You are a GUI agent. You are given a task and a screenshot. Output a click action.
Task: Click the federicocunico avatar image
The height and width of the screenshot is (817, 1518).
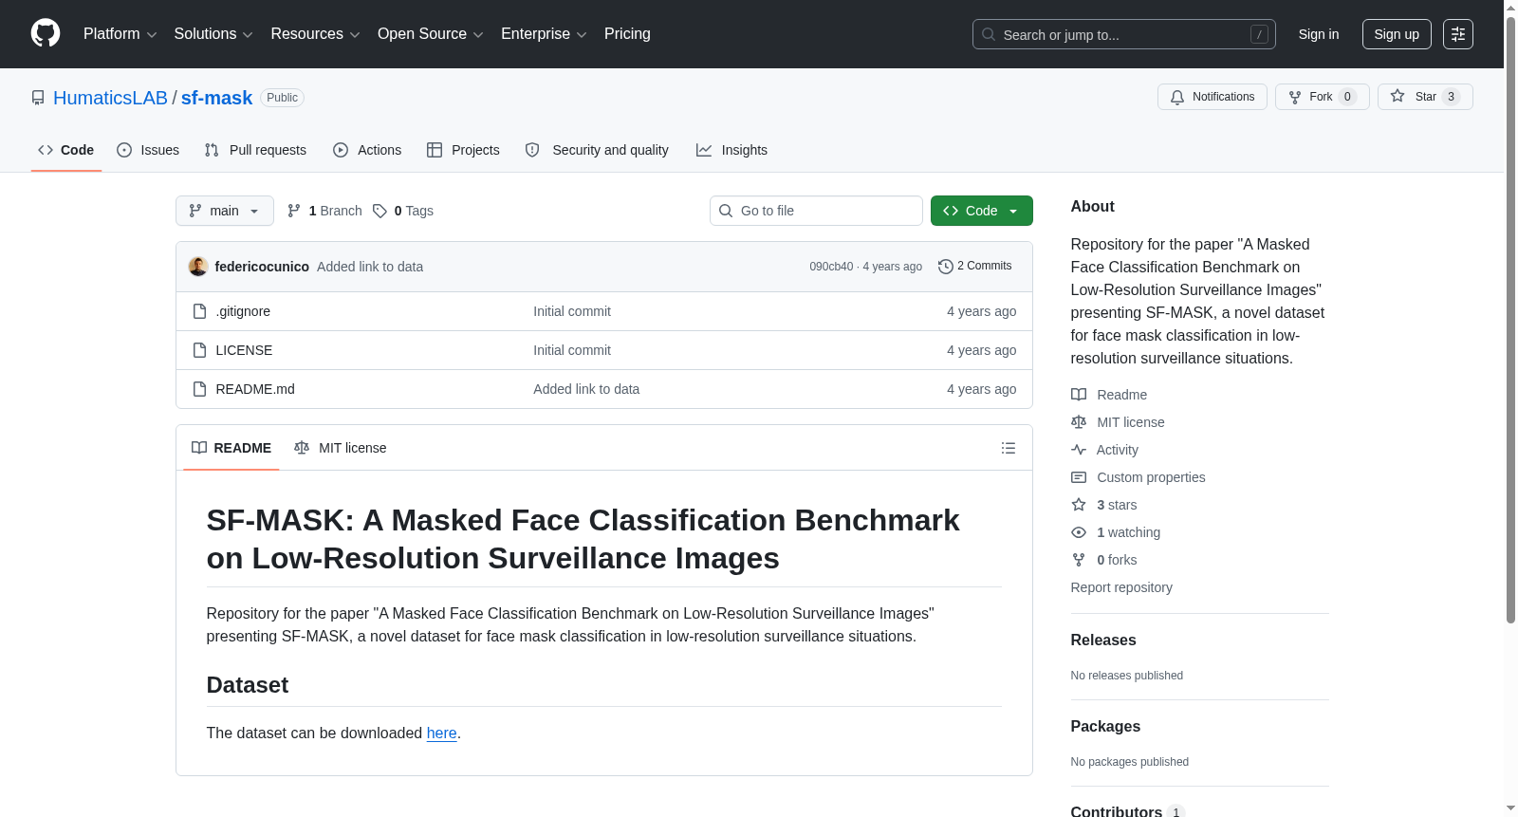[x=198, y=267]
